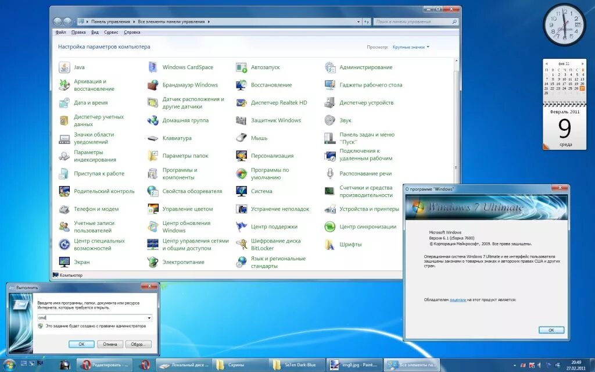Open Дата и время icon
The height and width of the screenshot is (372, 595).
click(x=64, y=102)
